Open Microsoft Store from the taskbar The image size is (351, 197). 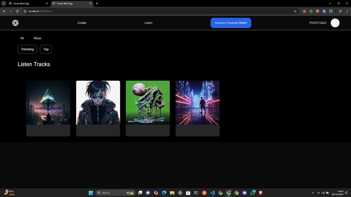pos(188,193)
